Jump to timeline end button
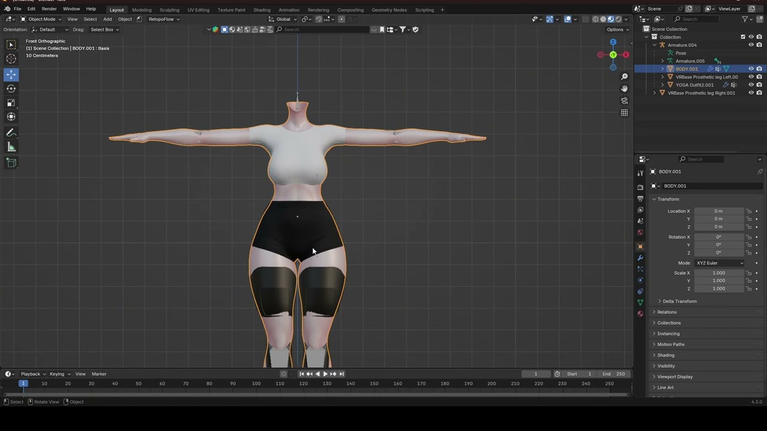The image size is (767, 431). pos(342,374)
